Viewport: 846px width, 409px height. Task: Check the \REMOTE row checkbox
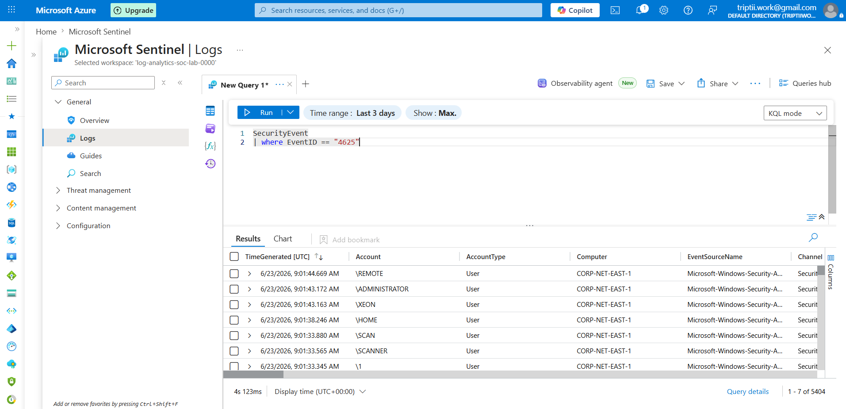click(x=234, y=274)
